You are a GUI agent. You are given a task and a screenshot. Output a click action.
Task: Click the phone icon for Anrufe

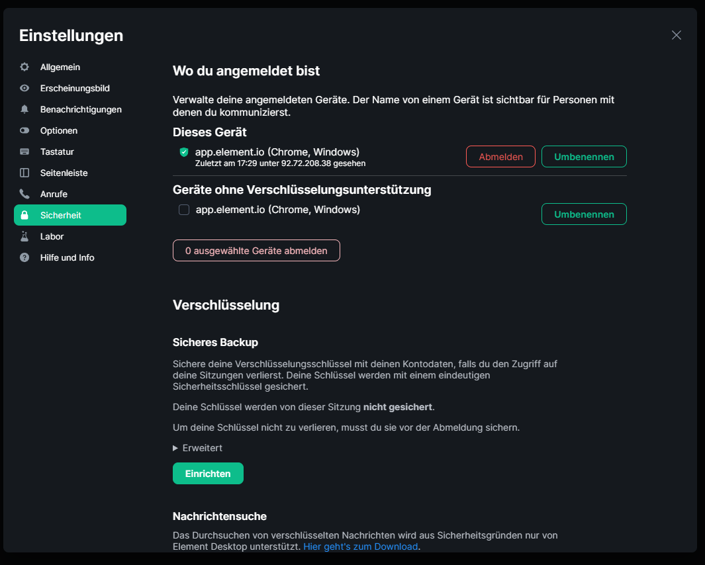click(24, 194)
